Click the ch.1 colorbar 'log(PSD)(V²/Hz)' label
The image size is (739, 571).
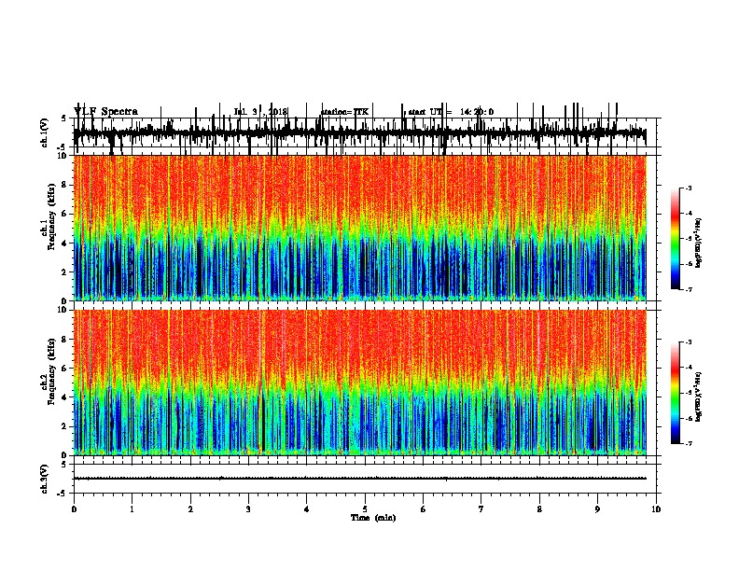[699, 244]
